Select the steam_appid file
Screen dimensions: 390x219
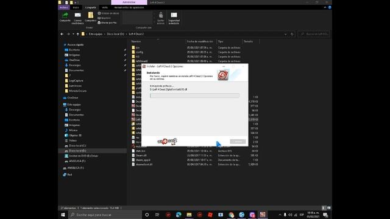tap(143, 160)
